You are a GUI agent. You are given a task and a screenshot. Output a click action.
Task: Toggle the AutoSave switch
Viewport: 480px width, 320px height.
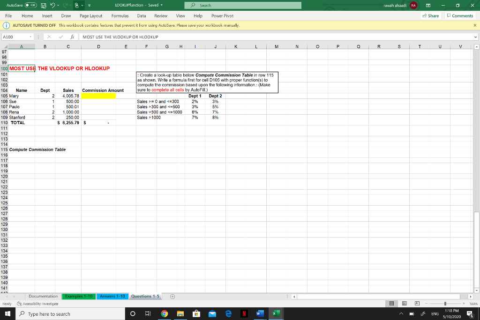click(30, 5)
